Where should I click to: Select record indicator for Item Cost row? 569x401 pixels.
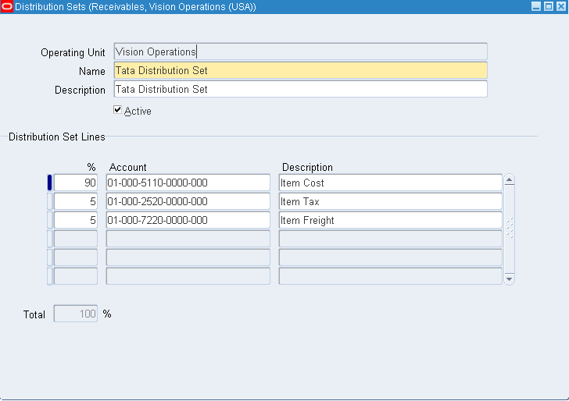coord(50,183)
